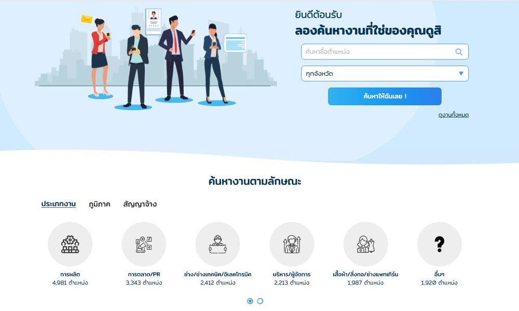519x311 pixels.
Task: Click the ค้นหาให้ฉันเลย search button
Action: coord(385,96)
